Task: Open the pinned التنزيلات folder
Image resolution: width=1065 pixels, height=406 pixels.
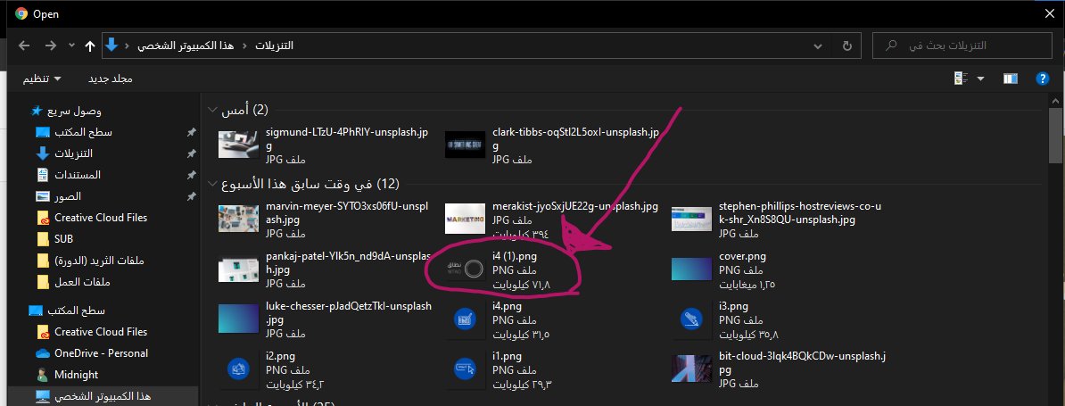Action: tap(64, 153)
